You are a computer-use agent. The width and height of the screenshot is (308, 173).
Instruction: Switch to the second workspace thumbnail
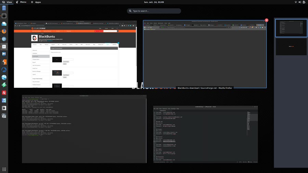pyautogui.click(x=291, y=47)
